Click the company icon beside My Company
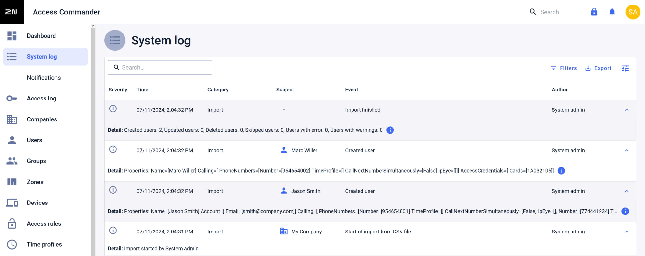Image resolution: width=645 pixels, height=256 pixels. coord(284,231)
